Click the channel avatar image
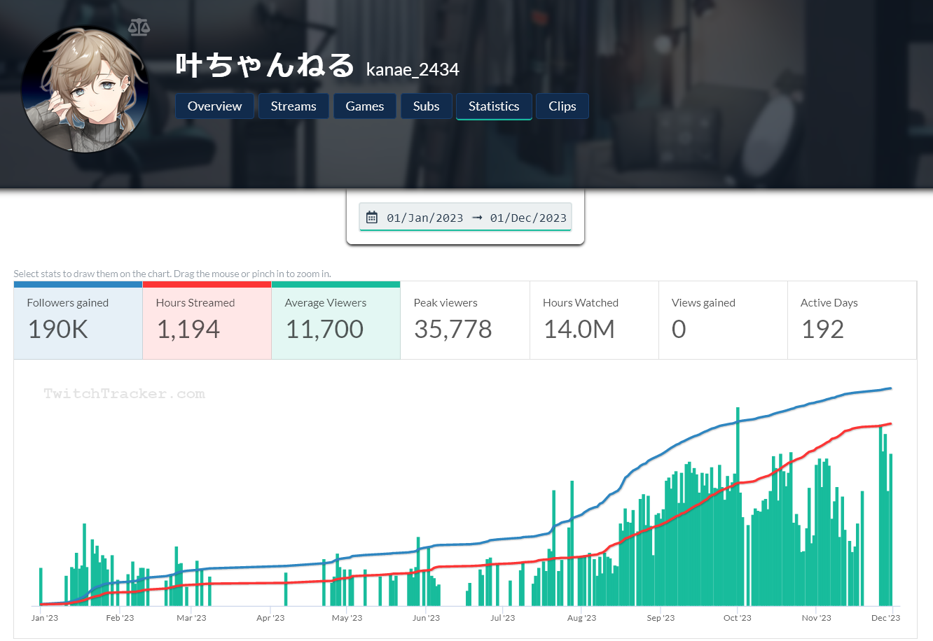 (x=85, y=90)
